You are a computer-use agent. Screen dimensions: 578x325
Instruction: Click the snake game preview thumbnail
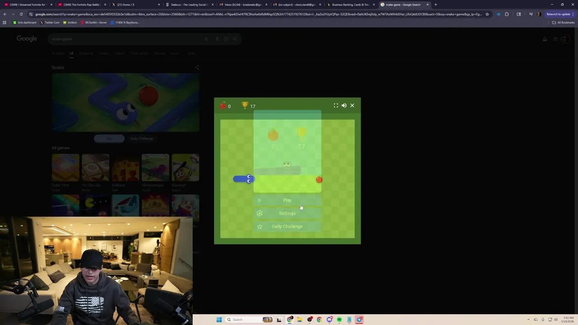[126, 102]
